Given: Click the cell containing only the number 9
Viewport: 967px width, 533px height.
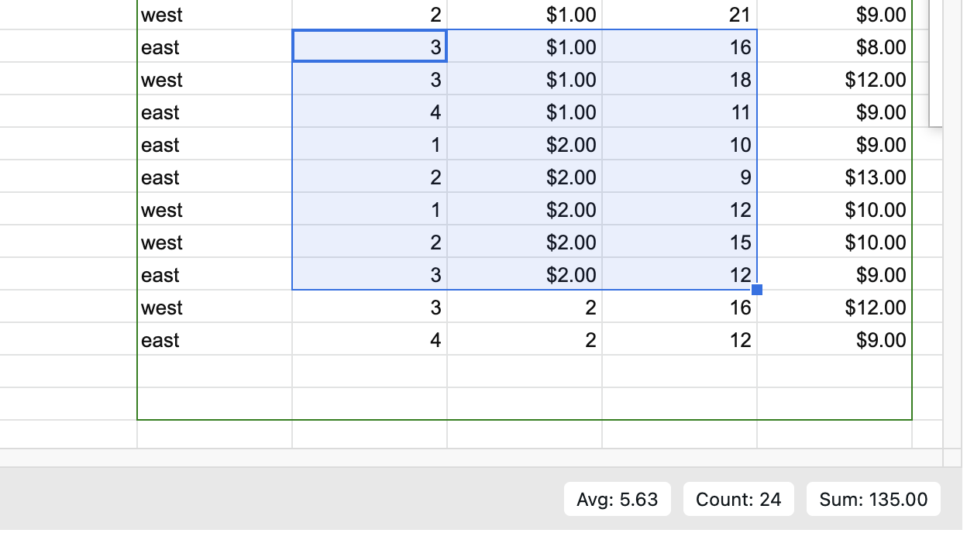Looking at the screenshot, I should [x=680, y=177].
